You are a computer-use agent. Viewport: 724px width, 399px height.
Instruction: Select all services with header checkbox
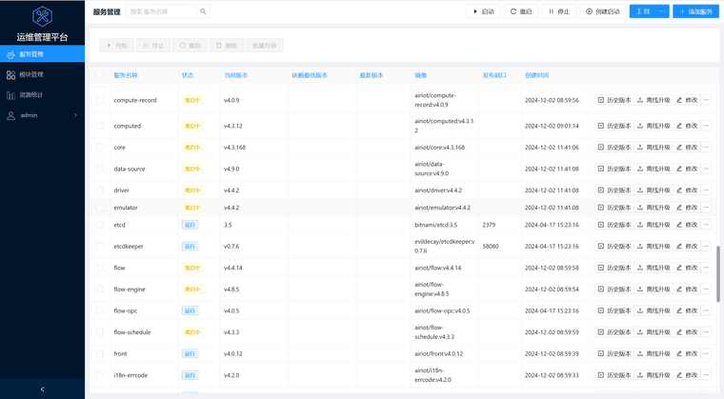[100, 75]
